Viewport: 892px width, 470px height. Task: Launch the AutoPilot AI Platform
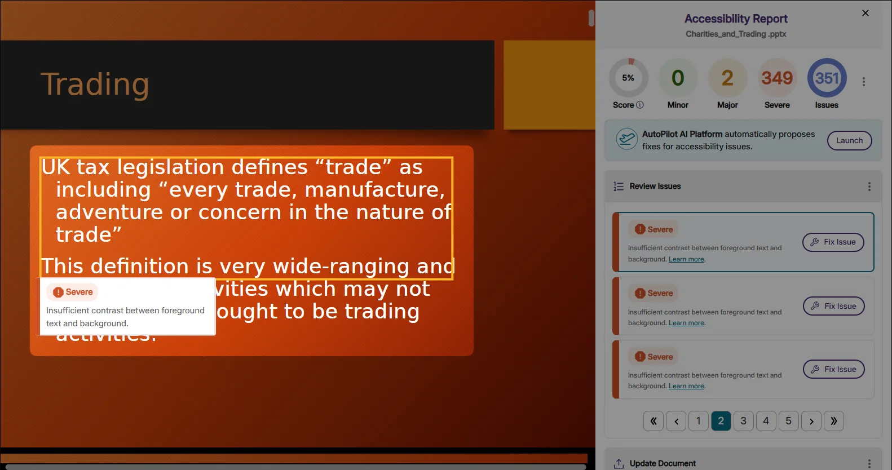tap(849, 140)
